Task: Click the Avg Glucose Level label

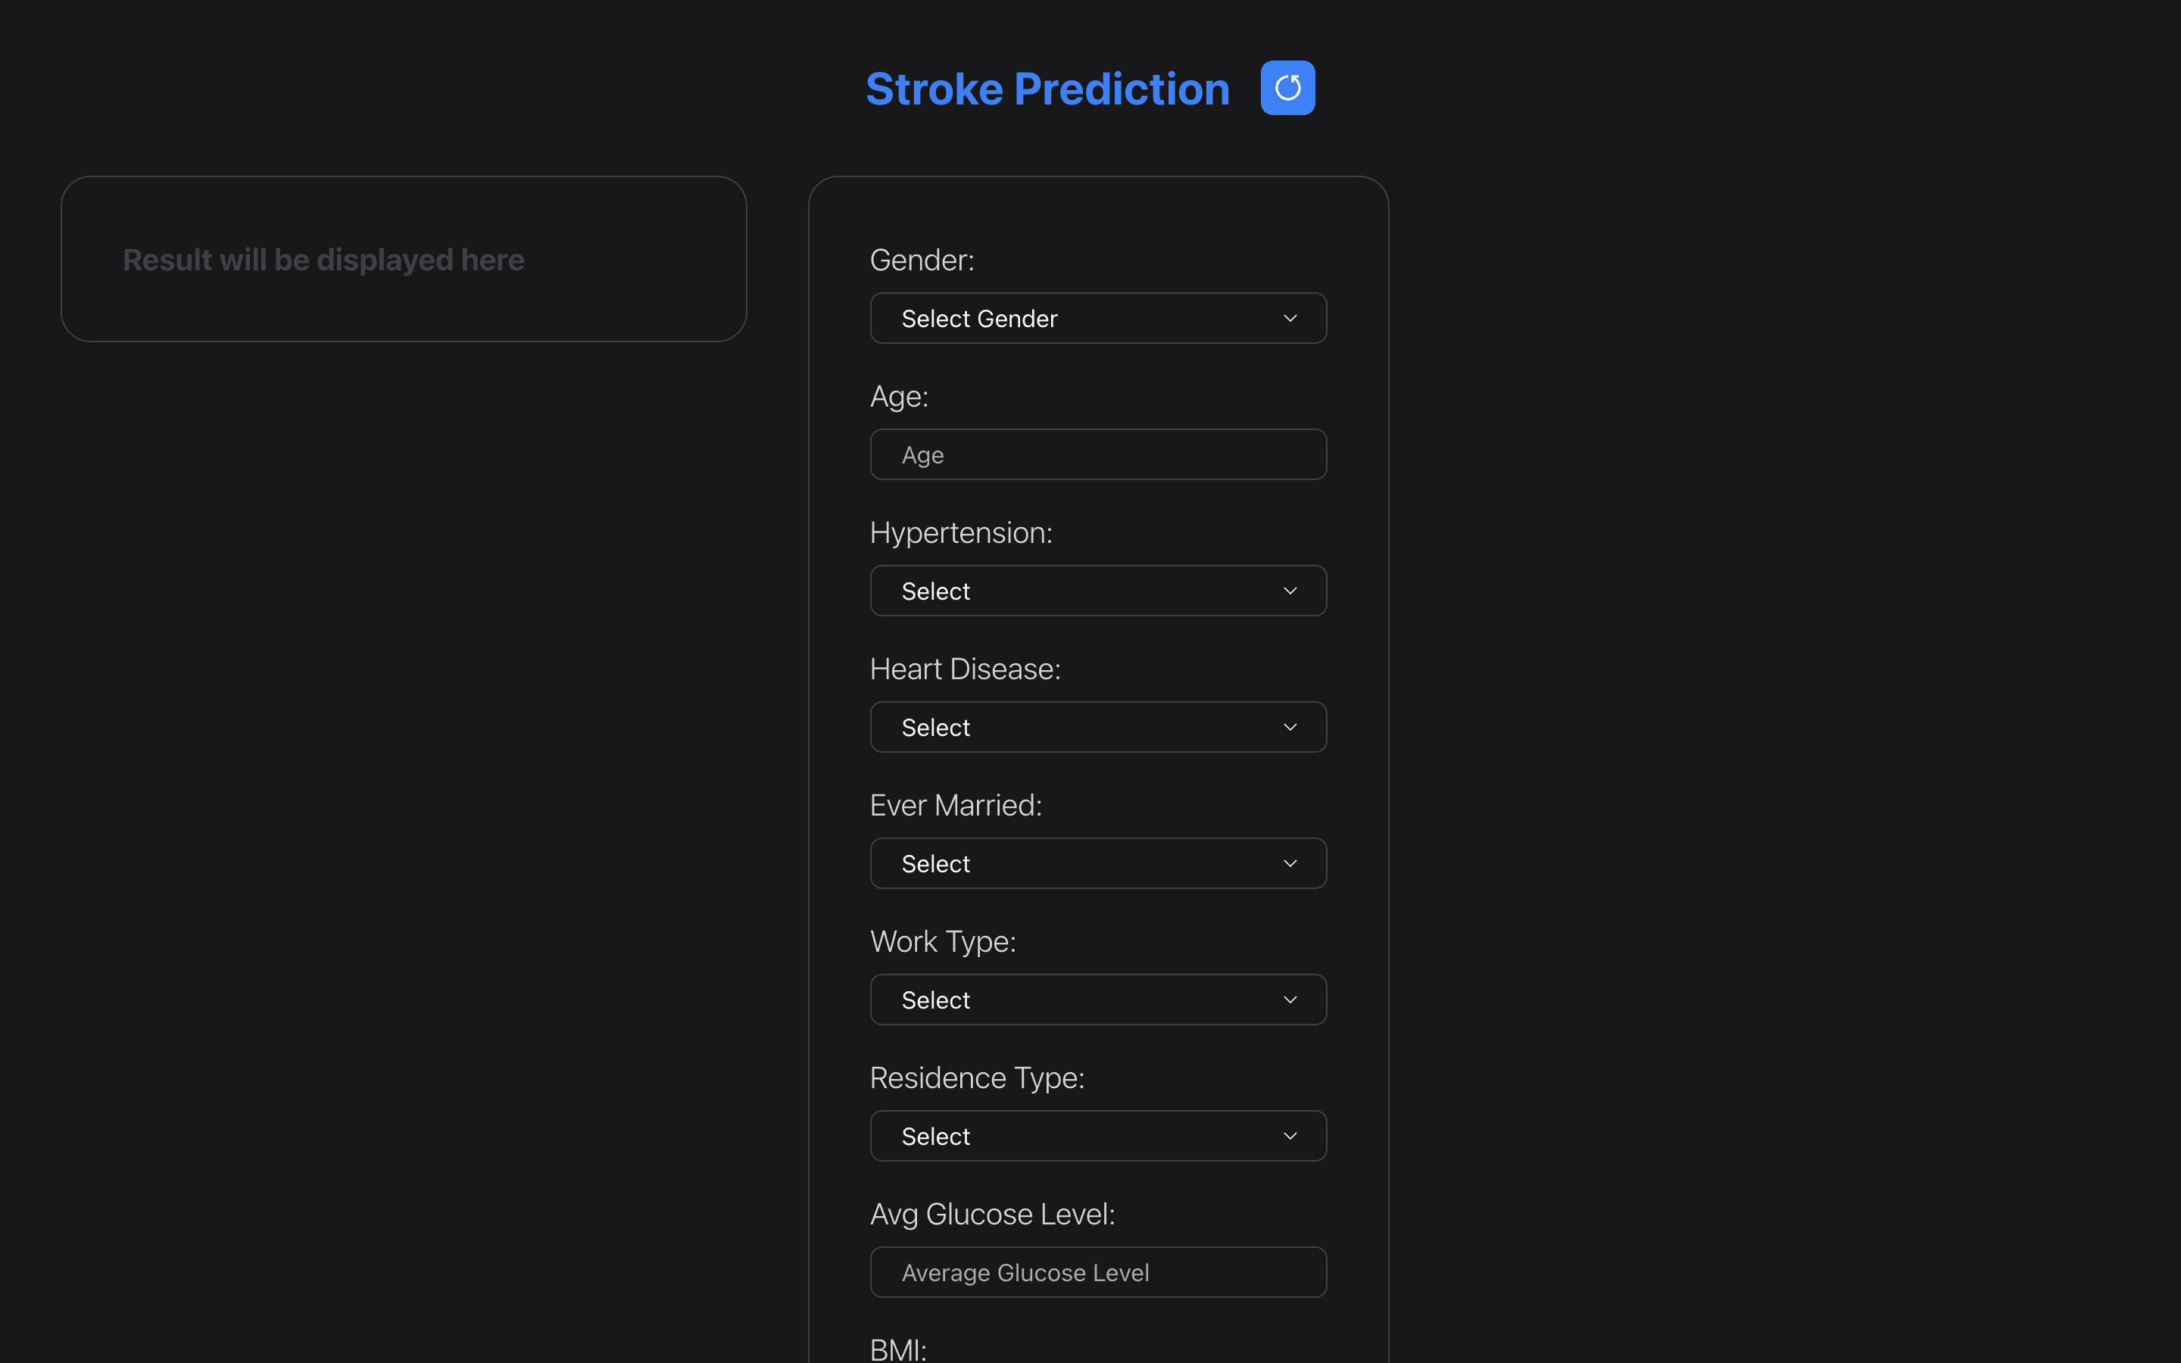Action: click(992, 1215)
